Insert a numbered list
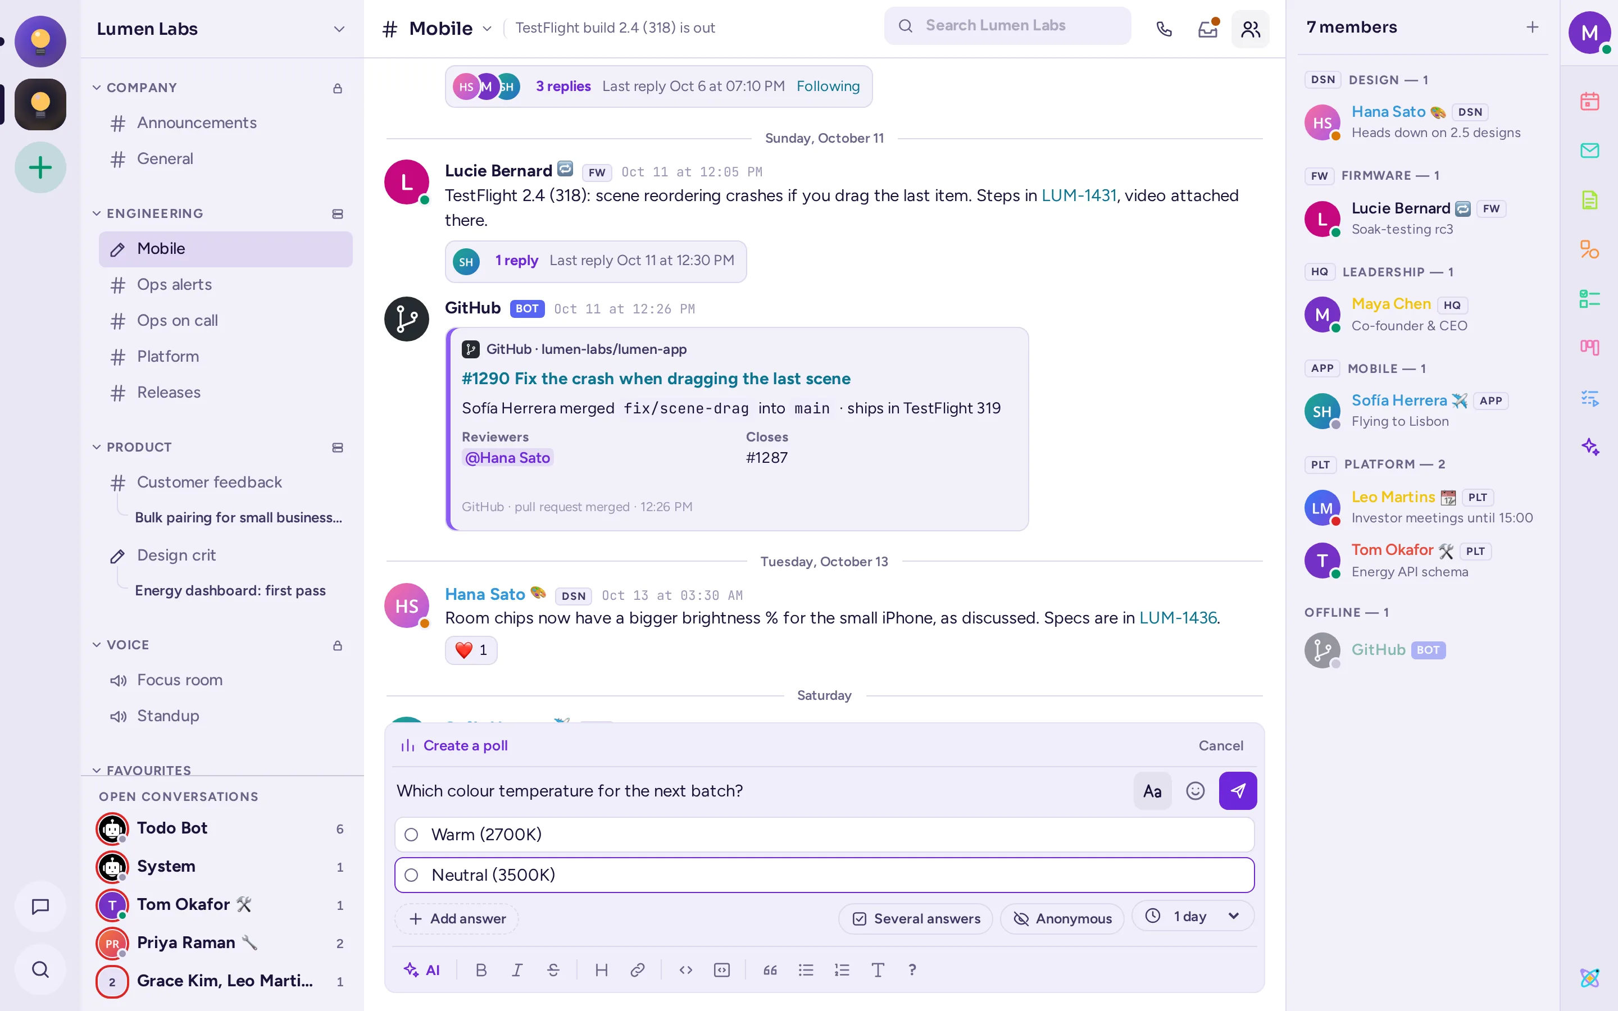The height and width of the screenshot is (1011, 1618). (x=842, y=969)
